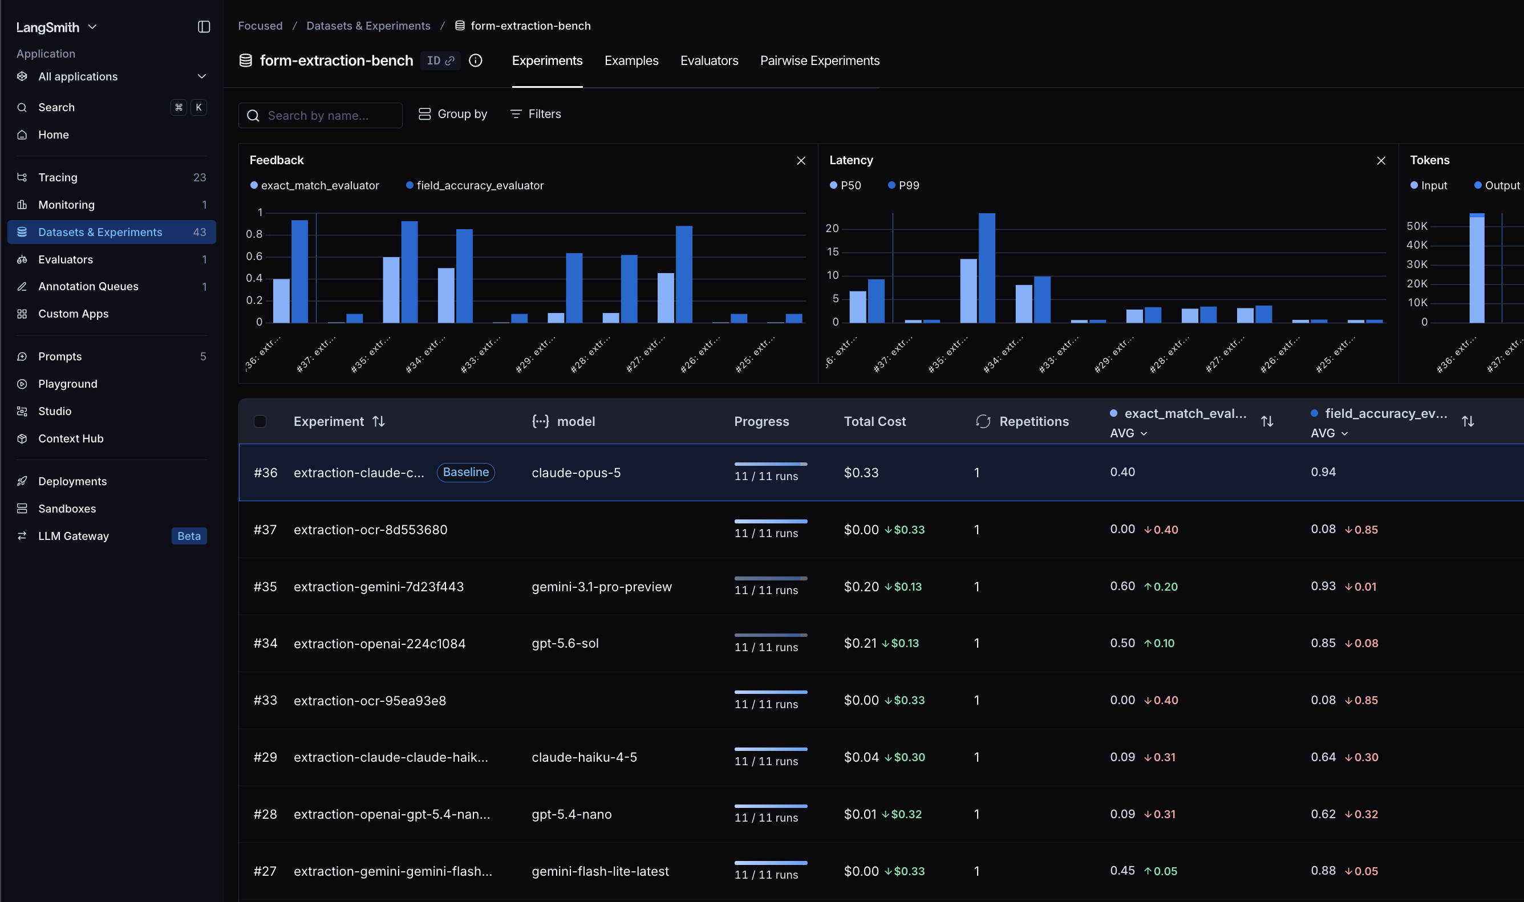Open Group by options
Image resolution: width=1524 pixels, height=902 pixels.
pyautogui.click(x=453, y=114)
